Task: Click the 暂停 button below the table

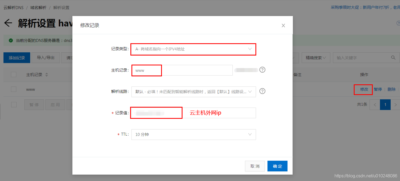Action: pyautogui.click(x=34, y=105)
